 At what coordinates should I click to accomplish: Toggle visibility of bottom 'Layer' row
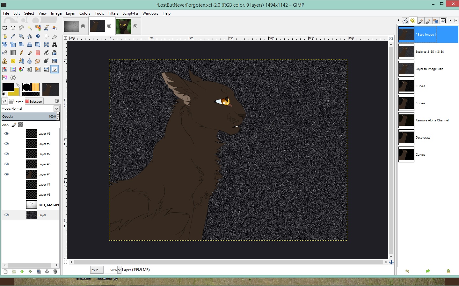[6, 215]
